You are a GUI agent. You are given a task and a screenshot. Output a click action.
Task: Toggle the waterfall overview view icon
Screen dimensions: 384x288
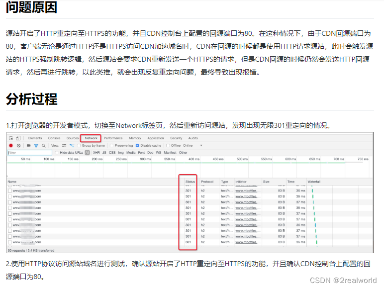pyautogui.click(x=72, y=145)
